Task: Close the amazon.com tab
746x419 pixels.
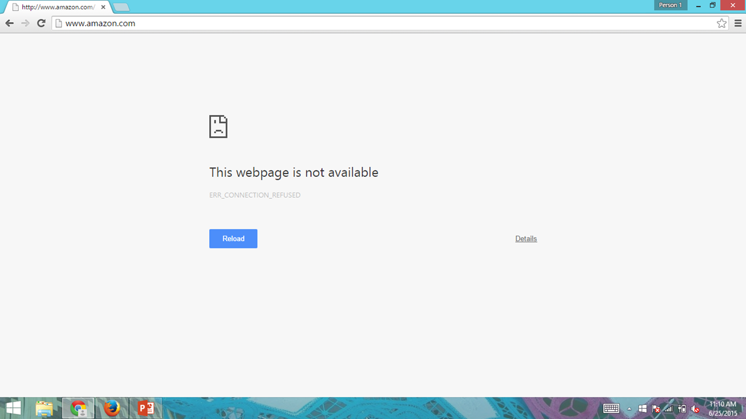Action: (103, 7)
